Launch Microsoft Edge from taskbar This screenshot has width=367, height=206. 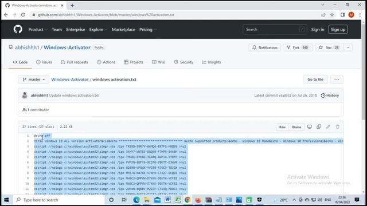(136, 200)
